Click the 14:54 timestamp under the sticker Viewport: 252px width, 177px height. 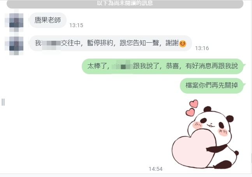click(155, 169)
